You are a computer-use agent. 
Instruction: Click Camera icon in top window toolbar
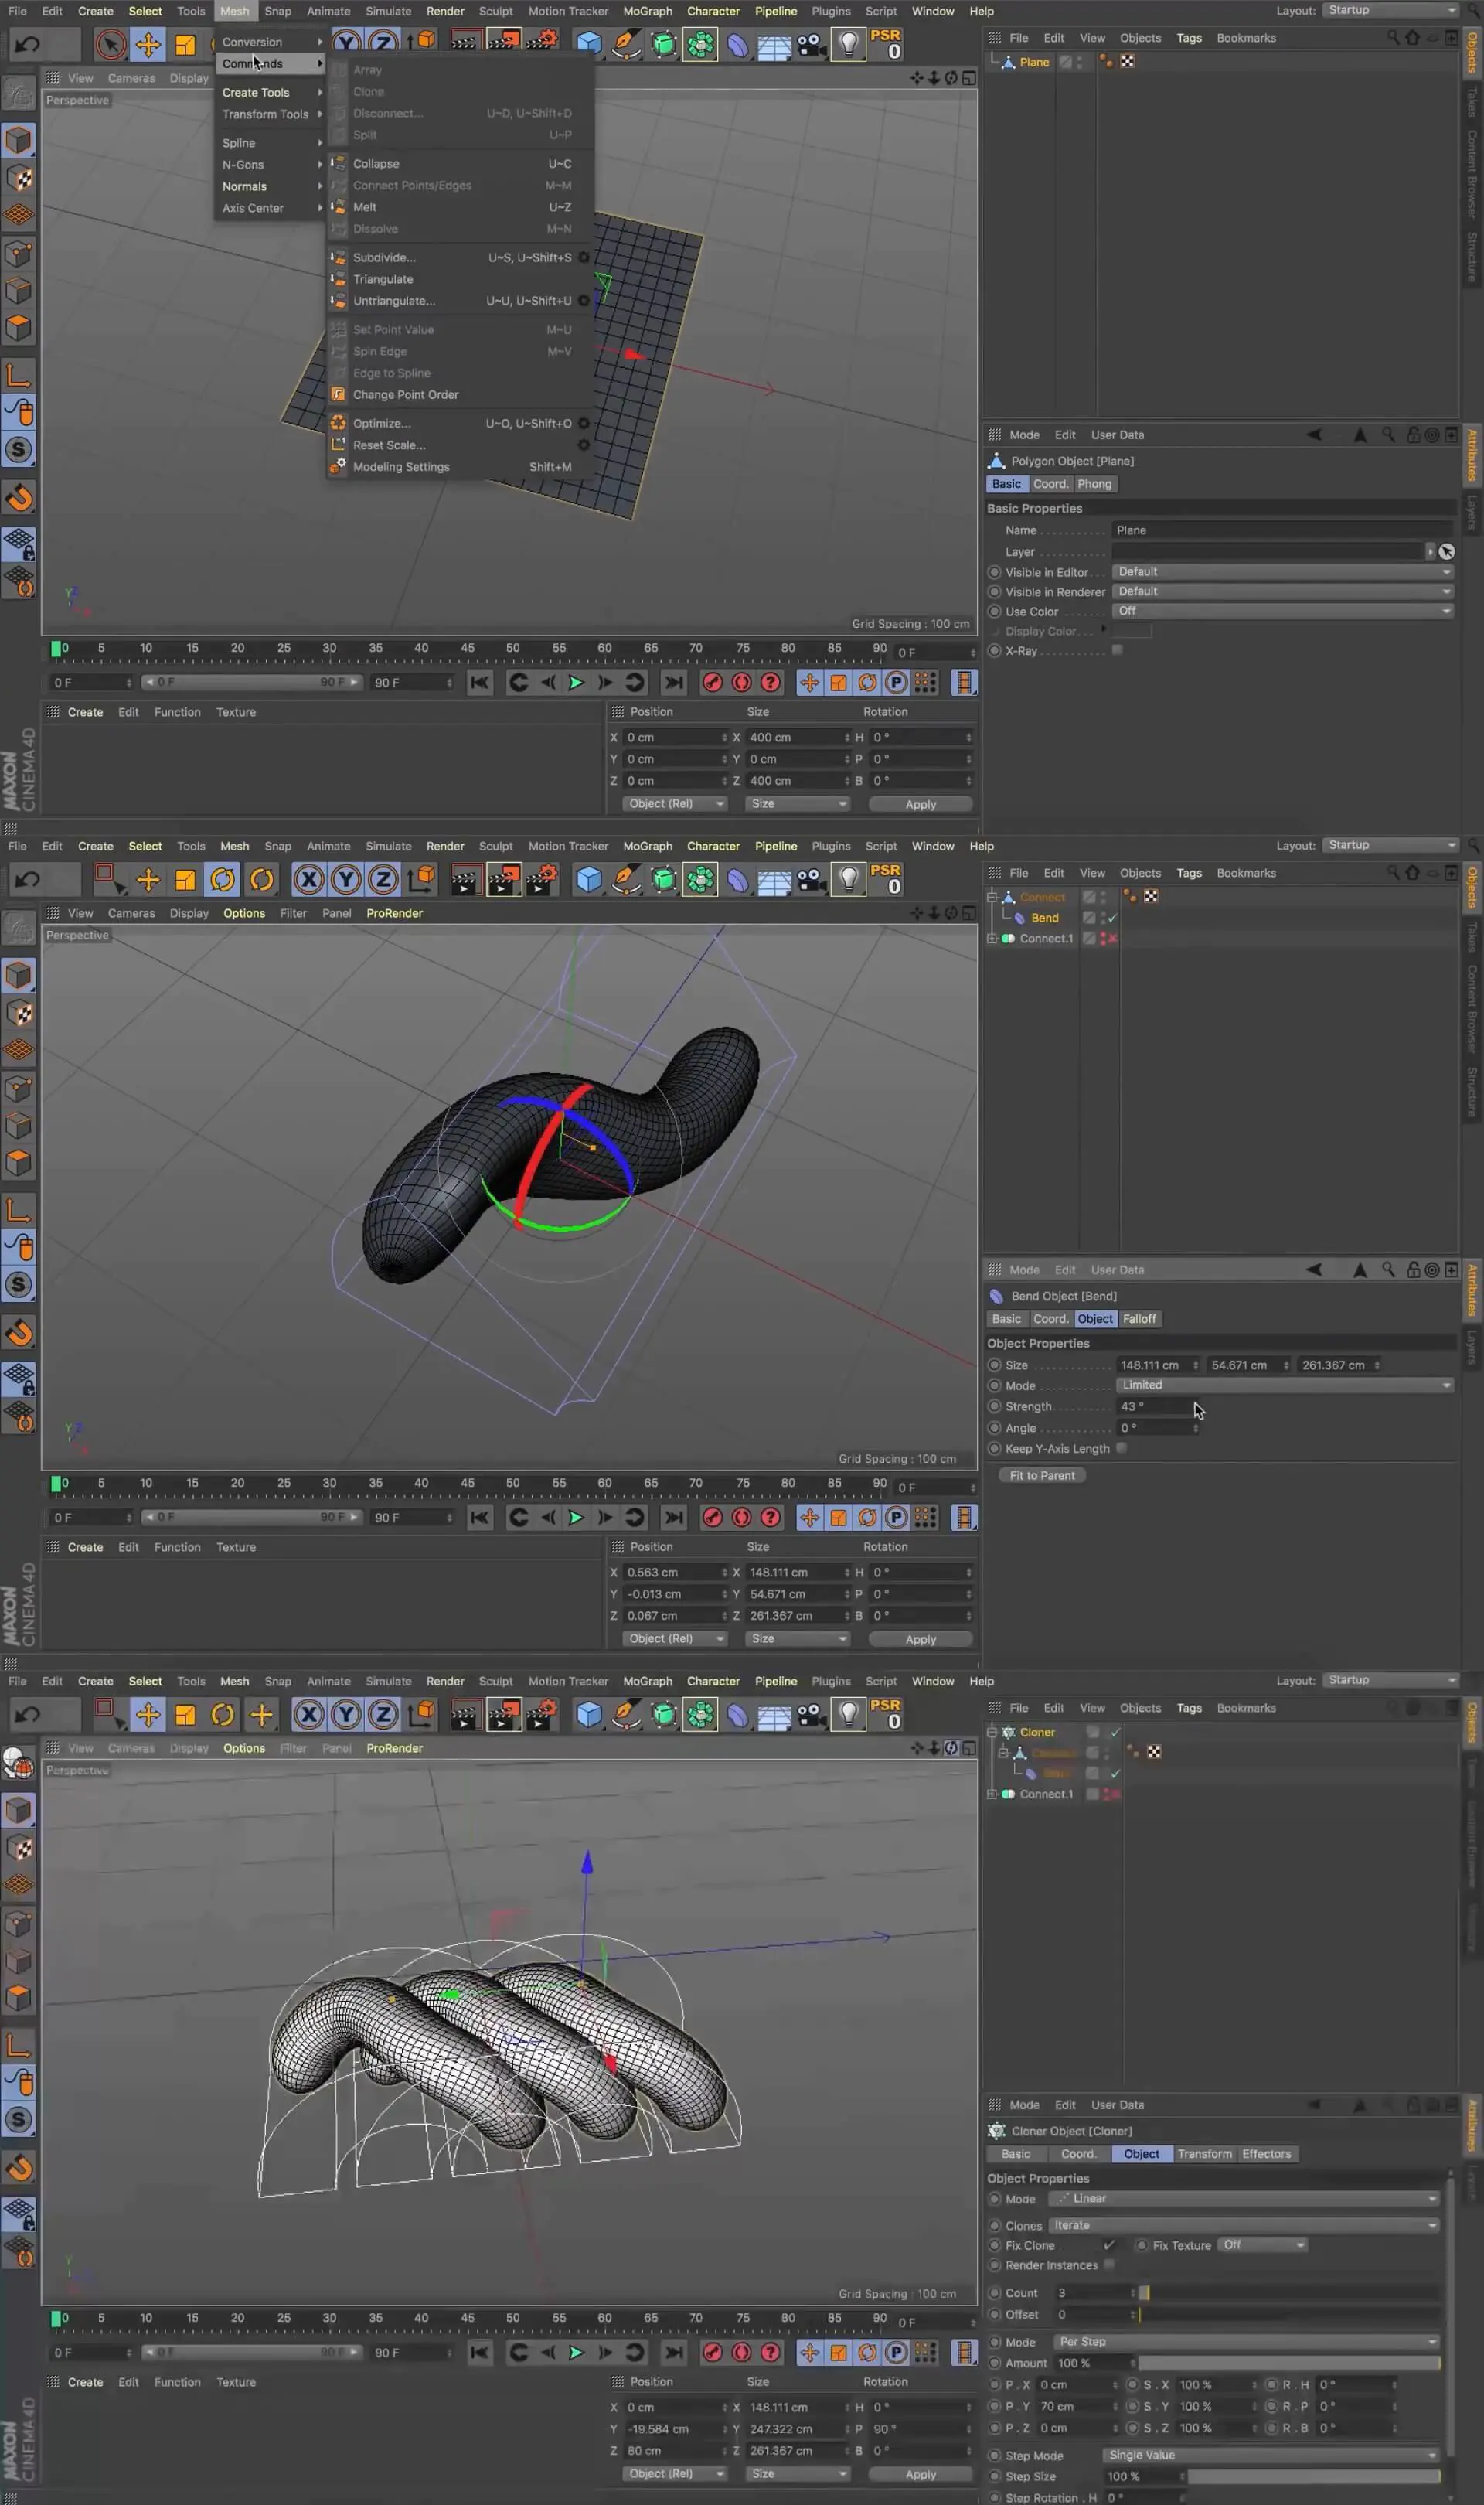[811, 44]
